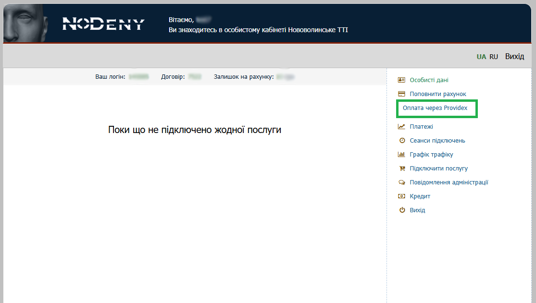Click the 'Ваш логін:' label
This screenshot has height=303, width=536.
pyautogui.click(x=110, y=77)
